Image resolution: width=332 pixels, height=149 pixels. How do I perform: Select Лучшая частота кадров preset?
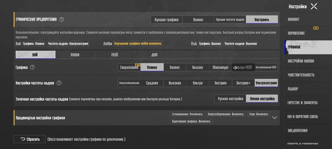[230, 20]
